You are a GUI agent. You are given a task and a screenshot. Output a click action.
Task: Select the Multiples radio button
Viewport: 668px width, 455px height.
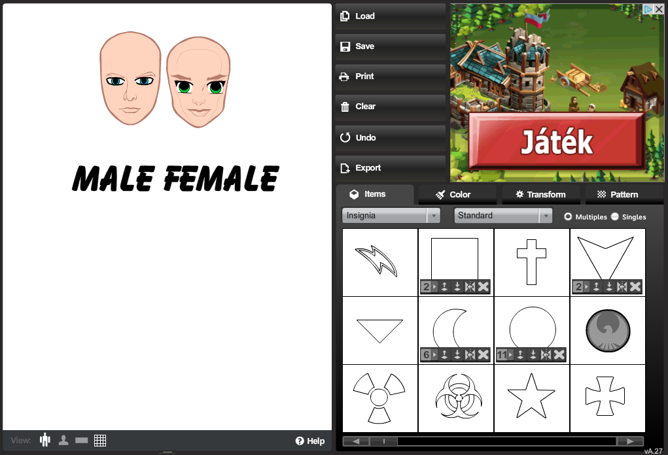[x=568, y=216]
